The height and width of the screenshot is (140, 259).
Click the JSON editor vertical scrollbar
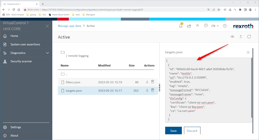click(x=252, y=88)
